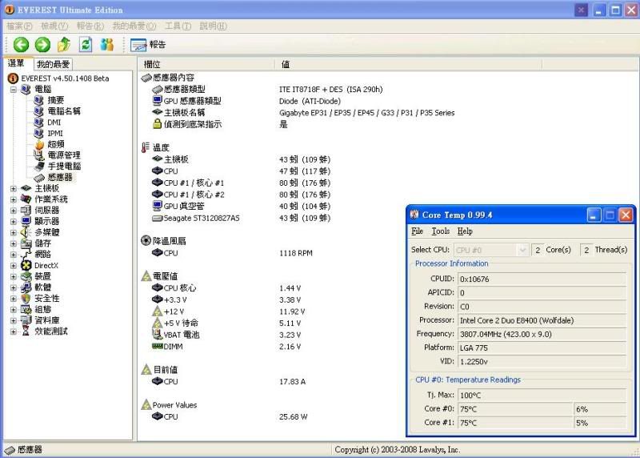Select DMI in the tree
The width and height of the screenshot is (640, 458).
54,123
